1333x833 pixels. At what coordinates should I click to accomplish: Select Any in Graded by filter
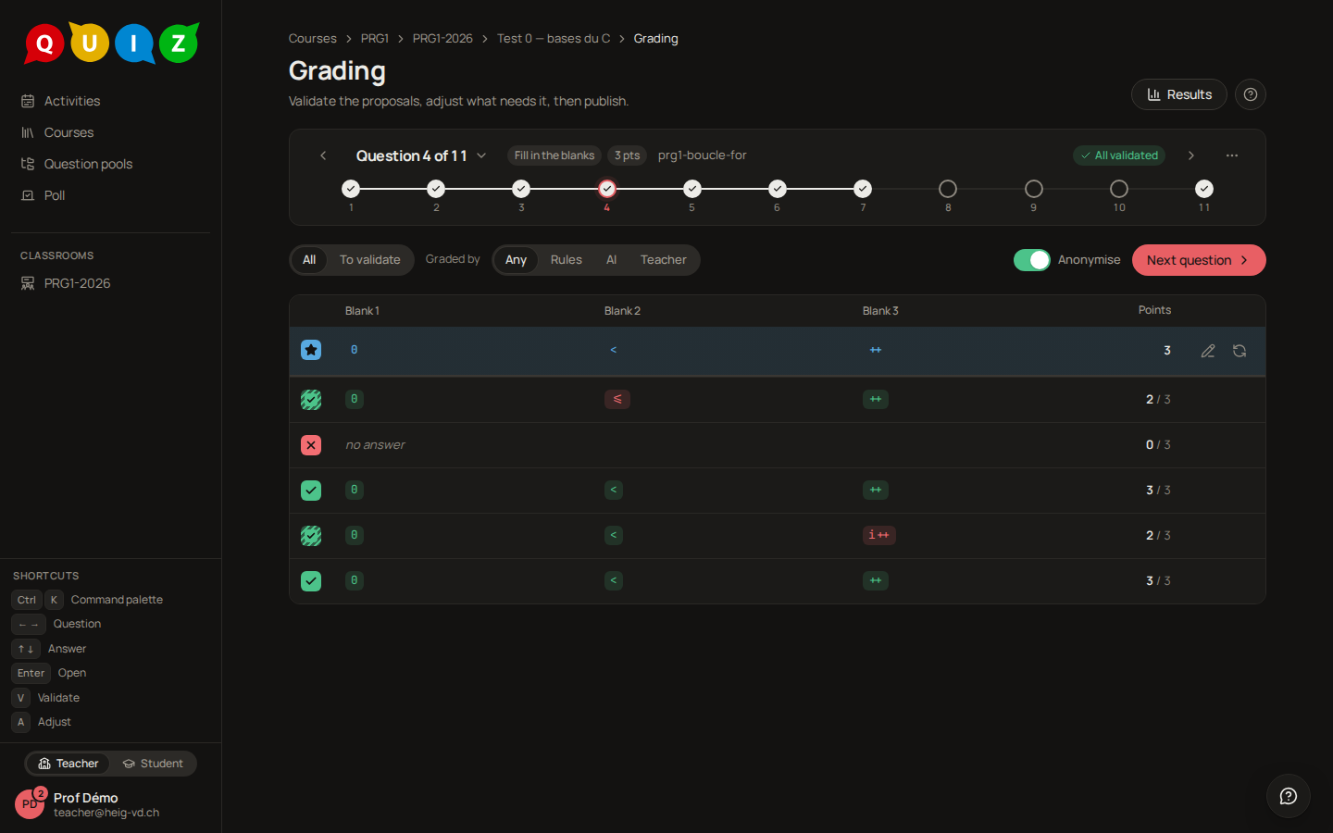tap(516, 260)
